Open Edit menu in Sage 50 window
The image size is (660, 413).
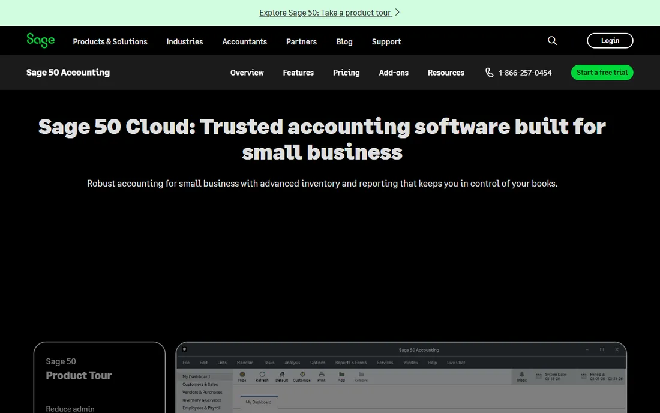tap(204, 363)
